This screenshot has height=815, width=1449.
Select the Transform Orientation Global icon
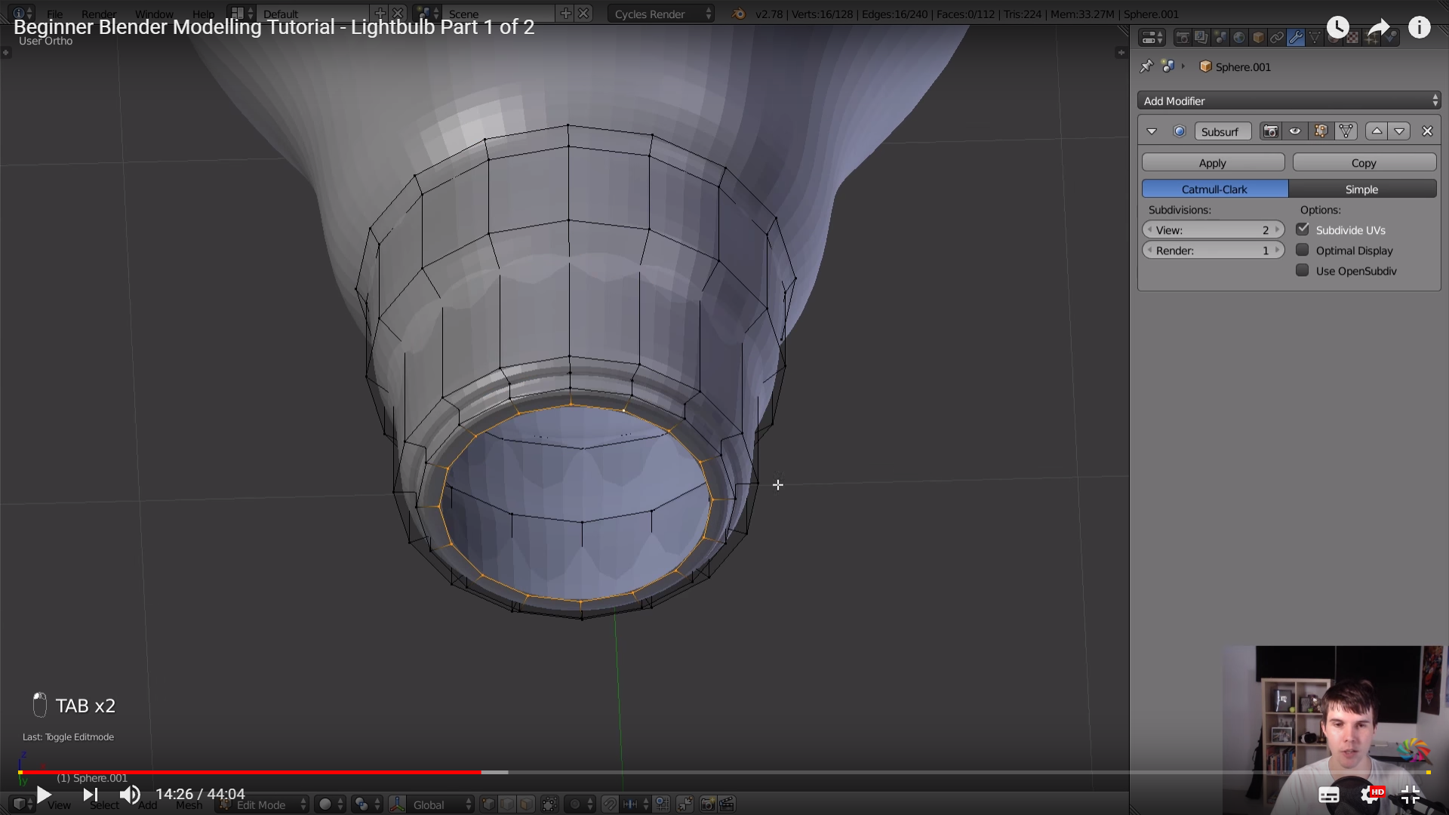pyautogui.click(x=398, y=804)
